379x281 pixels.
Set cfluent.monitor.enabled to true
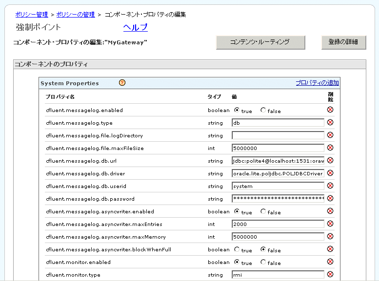[x=237, y=262]
